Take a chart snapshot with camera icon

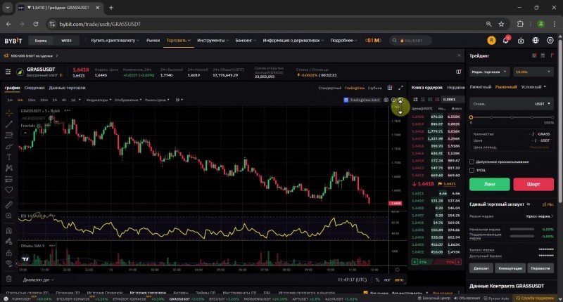pos(385,100)
